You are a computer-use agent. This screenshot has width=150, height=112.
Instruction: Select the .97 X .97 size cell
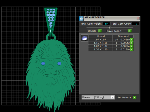coord(101,40)
